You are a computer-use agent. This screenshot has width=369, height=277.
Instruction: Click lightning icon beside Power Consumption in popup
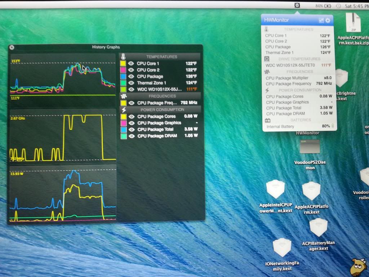pyautogui.click(x=267, y=90)
